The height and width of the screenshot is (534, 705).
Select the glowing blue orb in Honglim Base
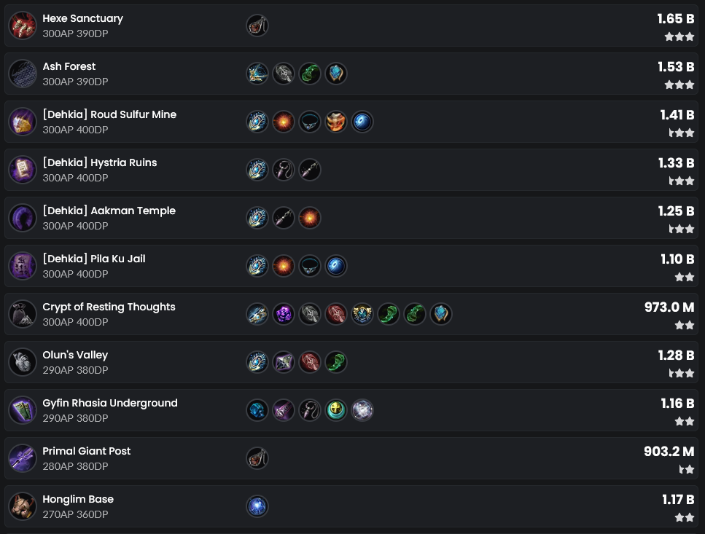[257, 506]
